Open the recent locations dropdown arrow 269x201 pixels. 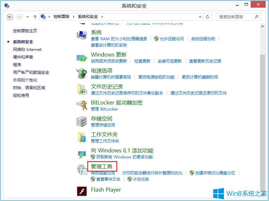point(28,17)
